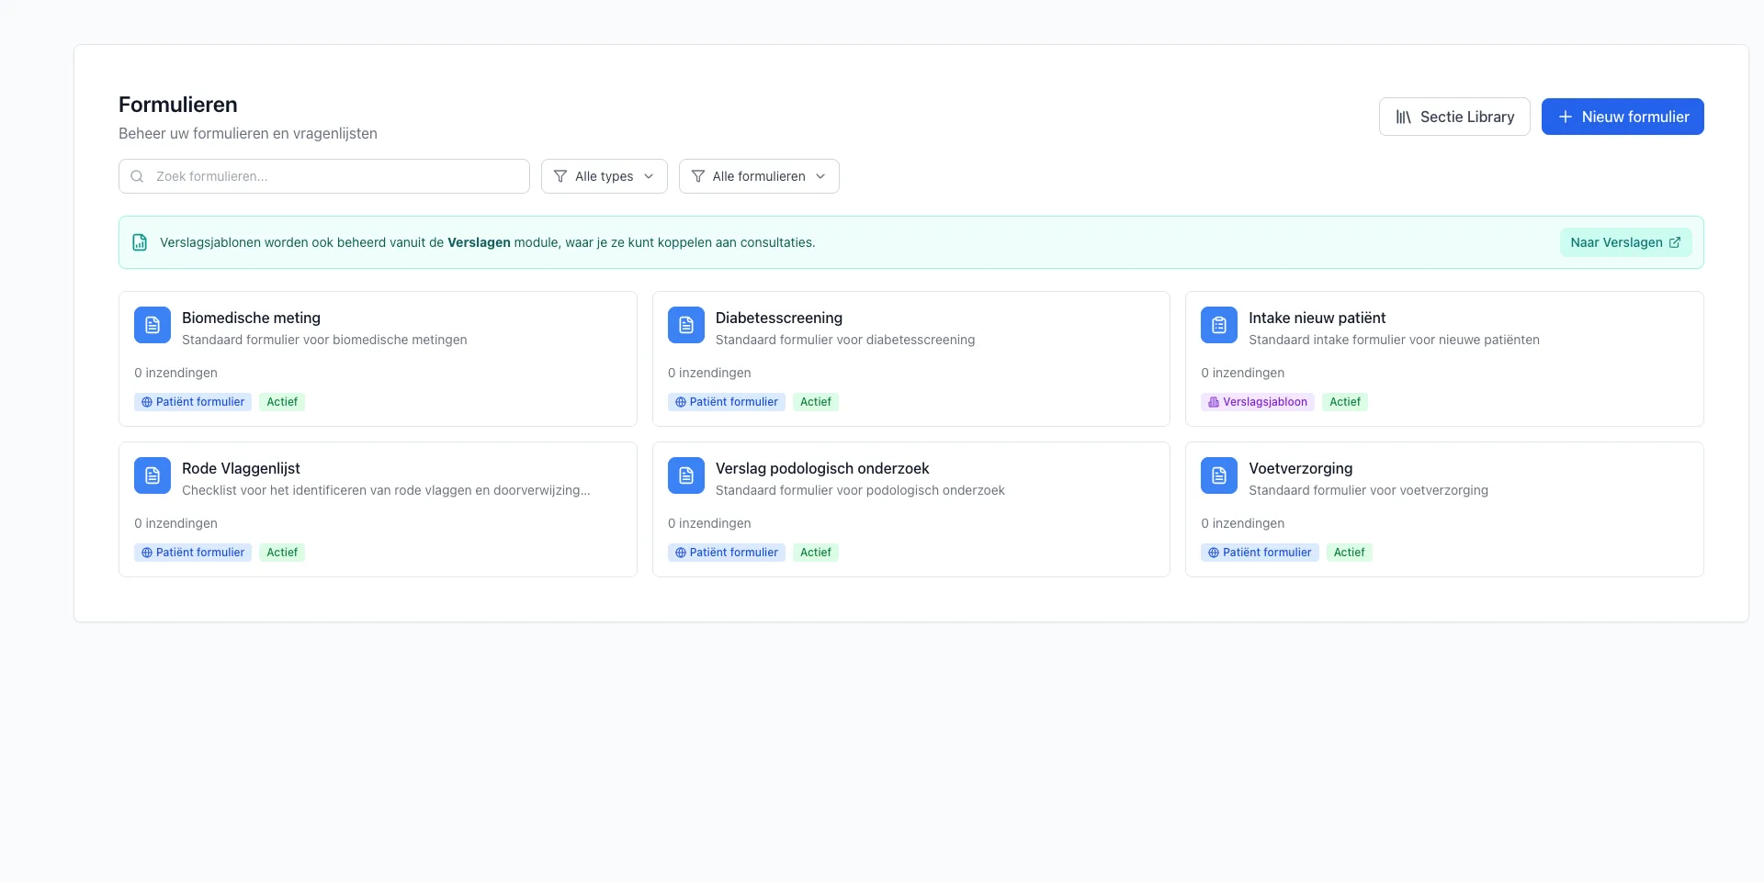The width and height of the screenshot is (1764, 883).
Task: Click the funnel icon in Alle formulieren filter
Action: 698,176
